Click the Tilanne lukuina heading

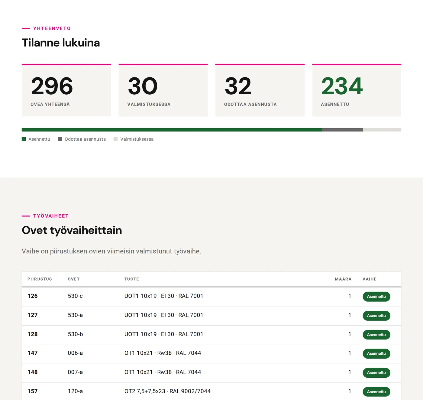click(x=61, y=43)
